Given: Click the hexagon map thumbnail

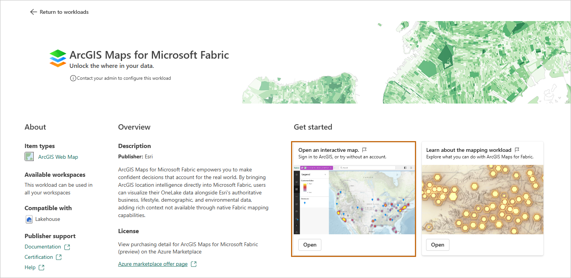Looking at the screenshot, I should click(x=482, y=200).
